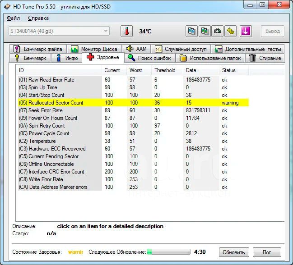Click the Current column header

point(114,70)
